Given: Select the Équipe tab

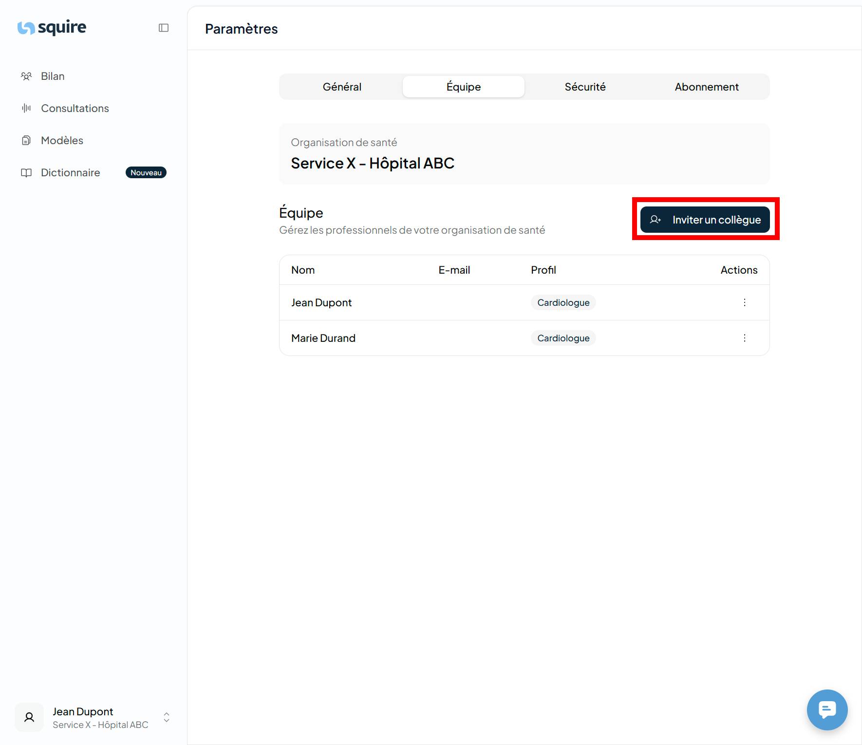Looking at the screenshot, I should (463, 87).
